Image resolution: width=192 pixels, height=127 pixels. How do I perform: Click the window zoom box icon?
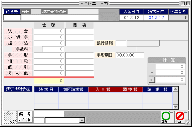(183, 3)
